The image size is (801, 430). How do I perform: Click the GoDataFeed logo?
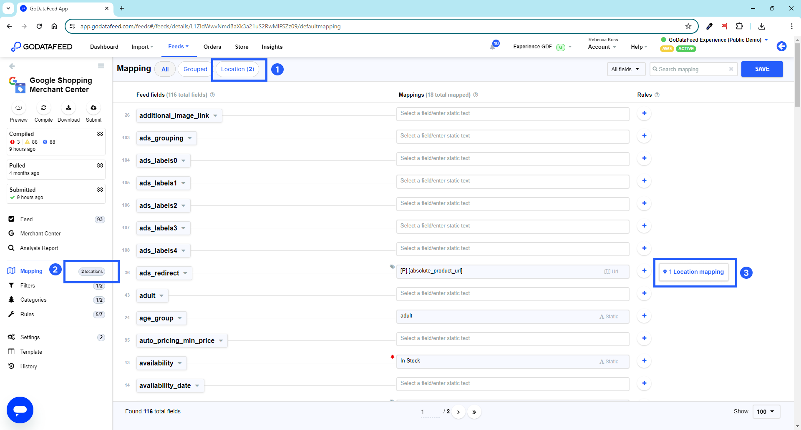[42, 47]
